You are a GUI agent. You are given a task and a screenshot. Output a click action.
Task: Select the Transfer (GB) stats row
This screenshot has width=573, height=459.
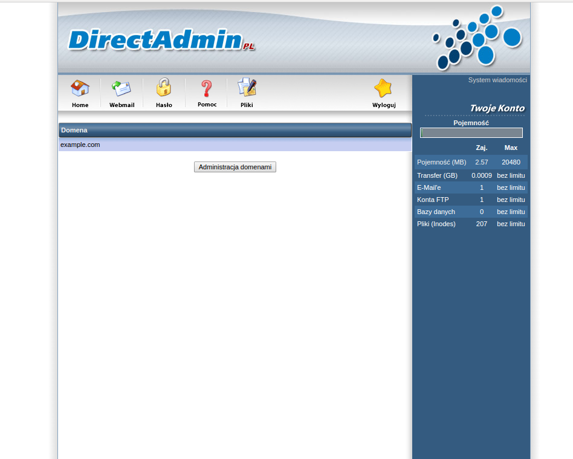[471, 175]
